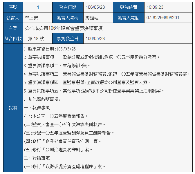Viewport: 195px width, 174px height.
Task: Click the line 1.股東常會日期
Action: click(50, 49)
